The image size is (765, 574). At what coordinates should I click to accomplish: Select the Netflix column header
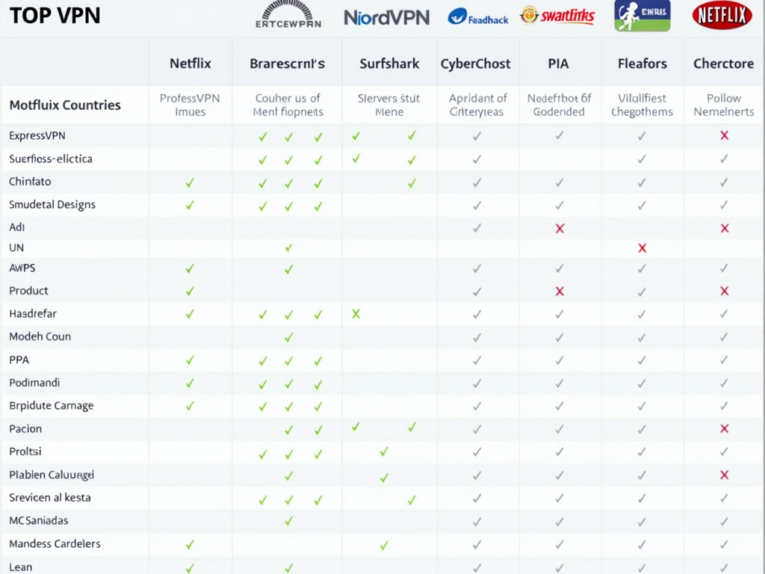click(x=191, y=64)
